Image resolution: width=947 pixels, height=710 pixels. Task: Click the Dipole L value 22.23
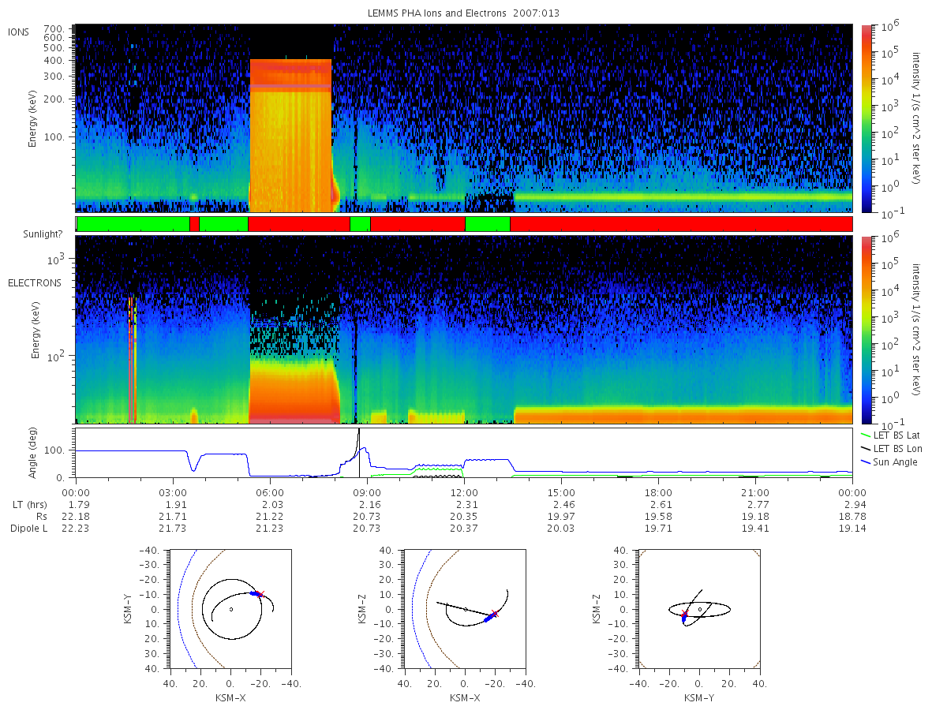click(x=76, y=529)
